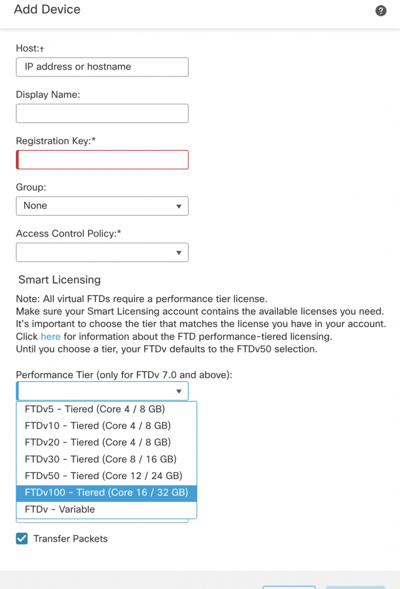The width and height of the screenshot is (400, 589).
Task: Open the Group dropdown showing None
Action: point(102,206)
